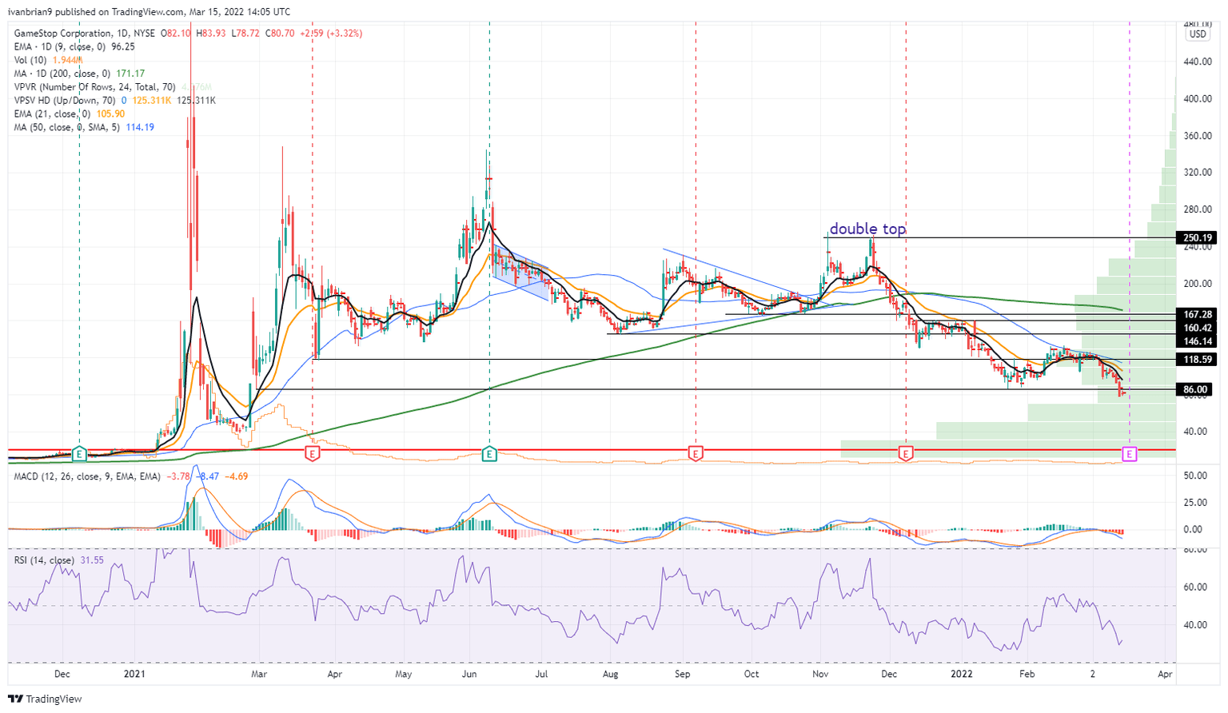The height and width of the screenshot is (713, 1228).
Task: Click the 360.00 price axis value
Action: coord(1198,136)
